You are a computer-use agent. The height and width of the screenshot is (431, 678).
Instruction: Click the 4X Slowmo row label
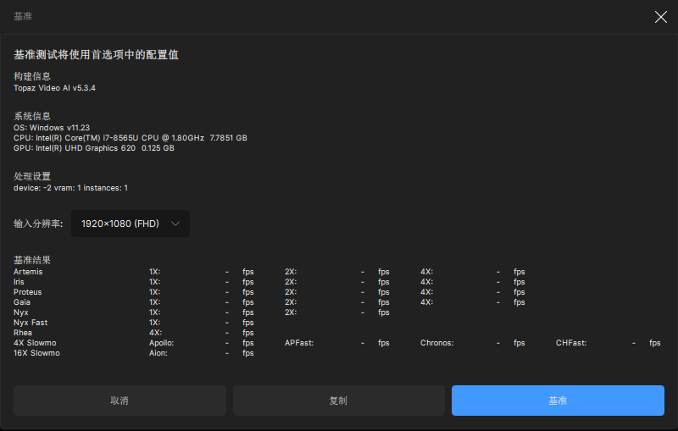[x=35, y=343]
